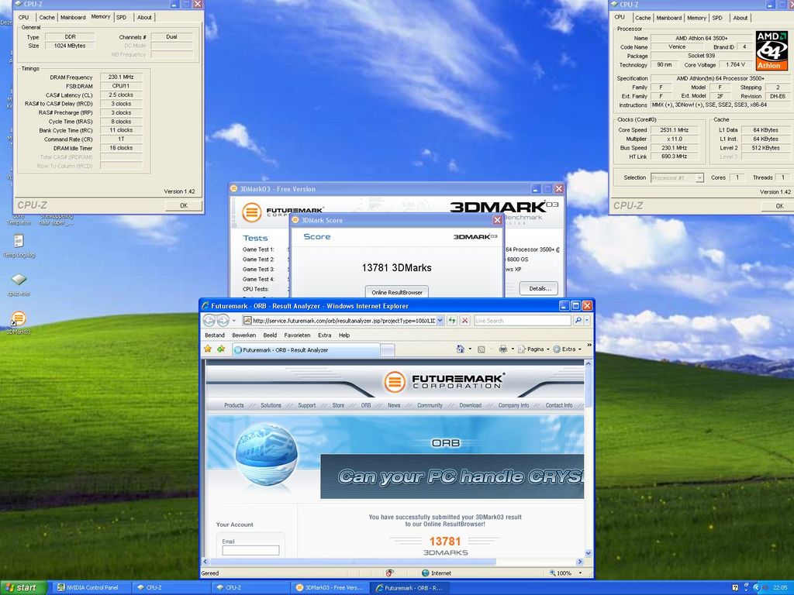This screenshot has width=794, height=595.
Task: Open the Favorieten menu in IE
Action: [297, 335]
